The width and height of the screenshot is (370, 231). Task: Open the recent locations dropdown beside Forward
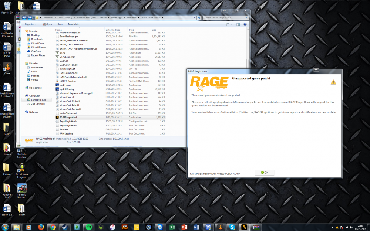pos(34,18)
